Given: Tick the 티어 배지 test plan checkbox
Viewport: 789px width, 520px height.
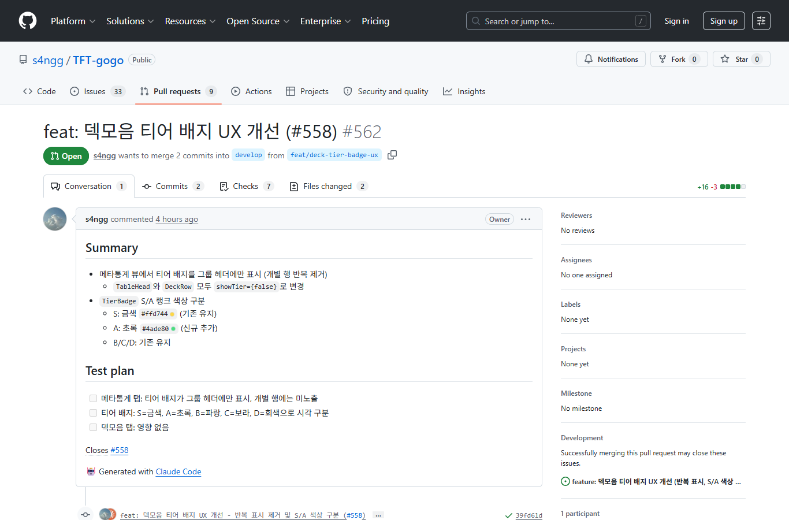Looking at the screenshot, I should [x=93, y=413].
